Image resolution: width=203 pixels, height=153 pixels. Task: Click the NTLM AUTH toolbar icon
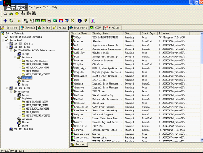[22, 14]
